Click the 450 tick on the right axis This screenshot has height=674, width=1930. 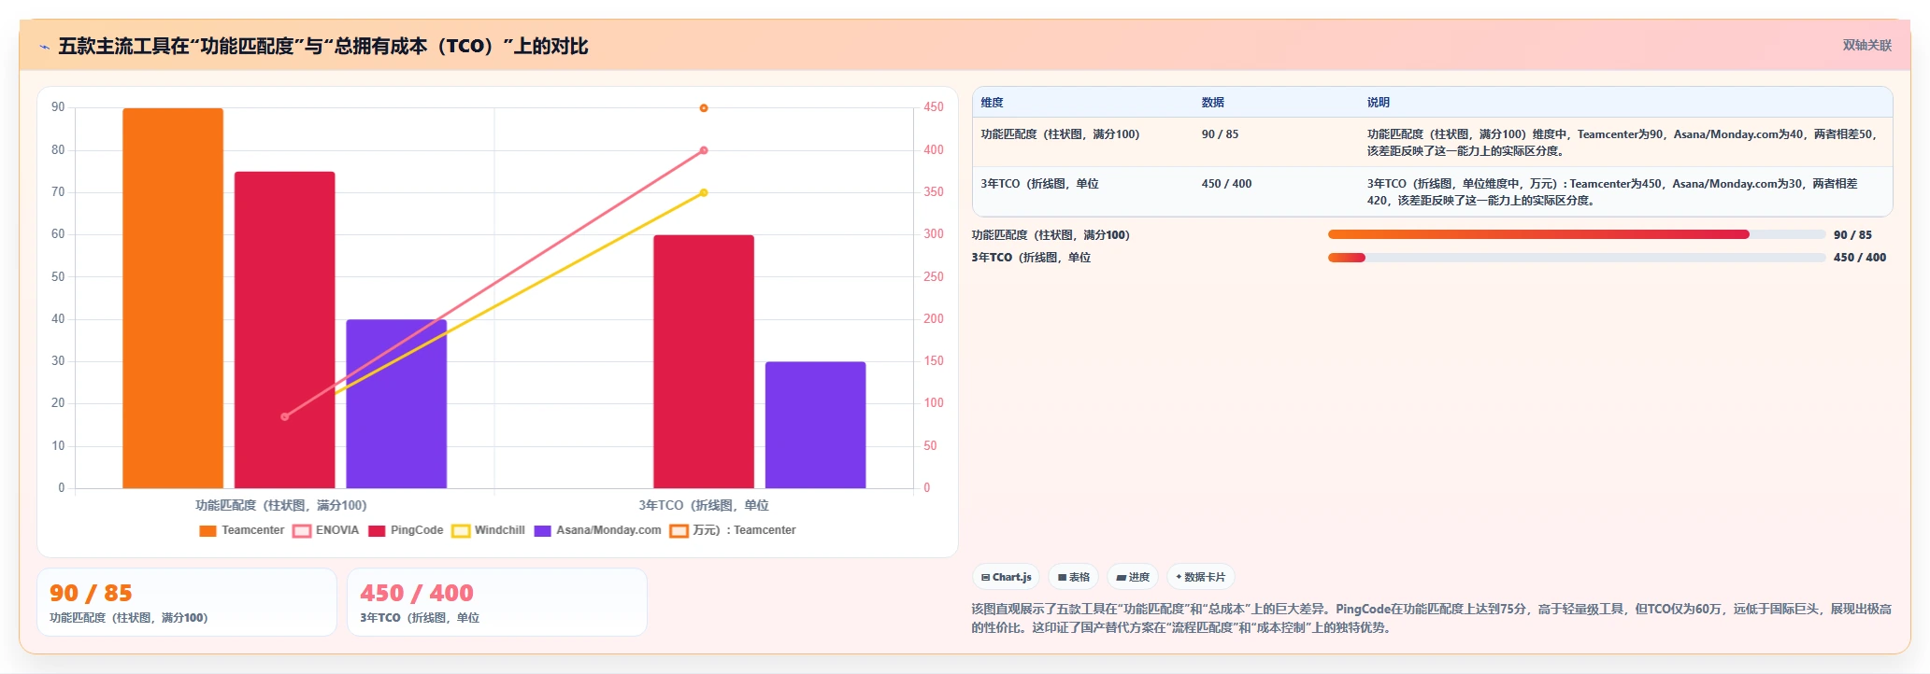pos(934,107)
